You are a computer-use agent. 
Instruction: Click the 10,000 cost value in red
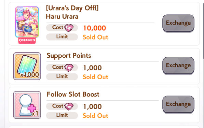point(95,28)
